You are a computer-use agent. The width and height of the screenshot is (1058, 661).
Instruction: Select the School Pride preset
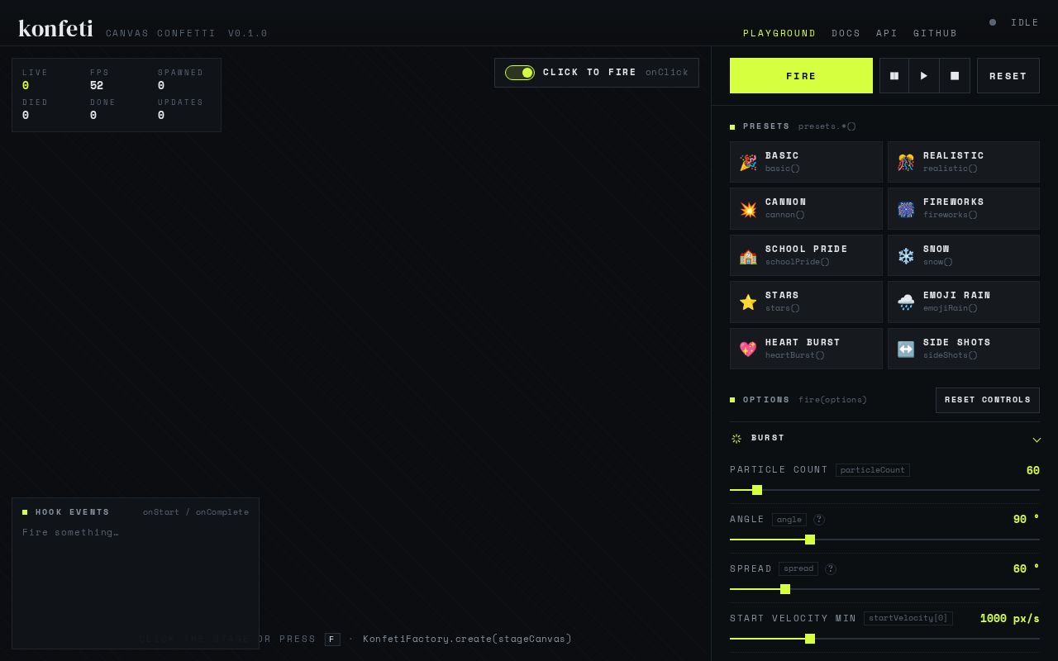click(x=806, y=255)
